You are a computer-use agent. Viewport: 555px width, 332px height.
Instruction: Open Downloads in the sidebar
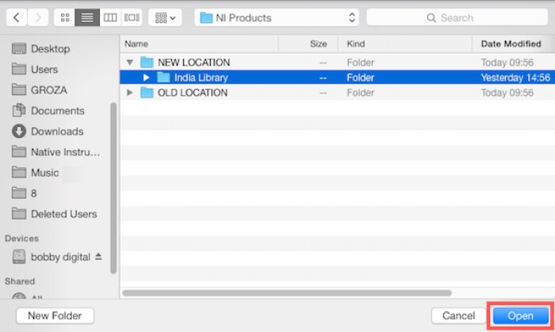[x=48, y=132]
